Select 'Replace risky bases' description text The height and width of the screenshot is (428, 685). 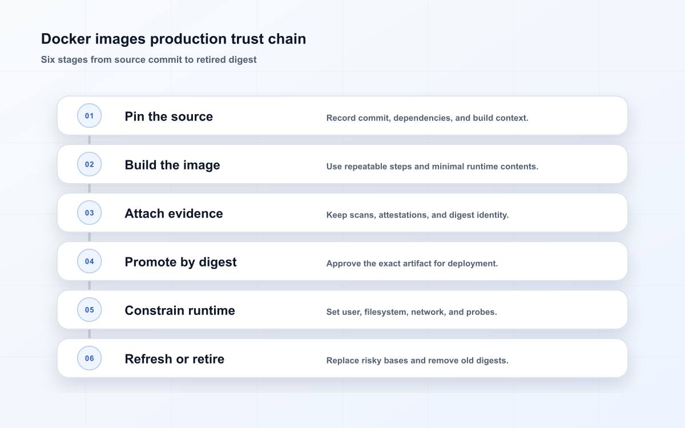tap(417, 361)
